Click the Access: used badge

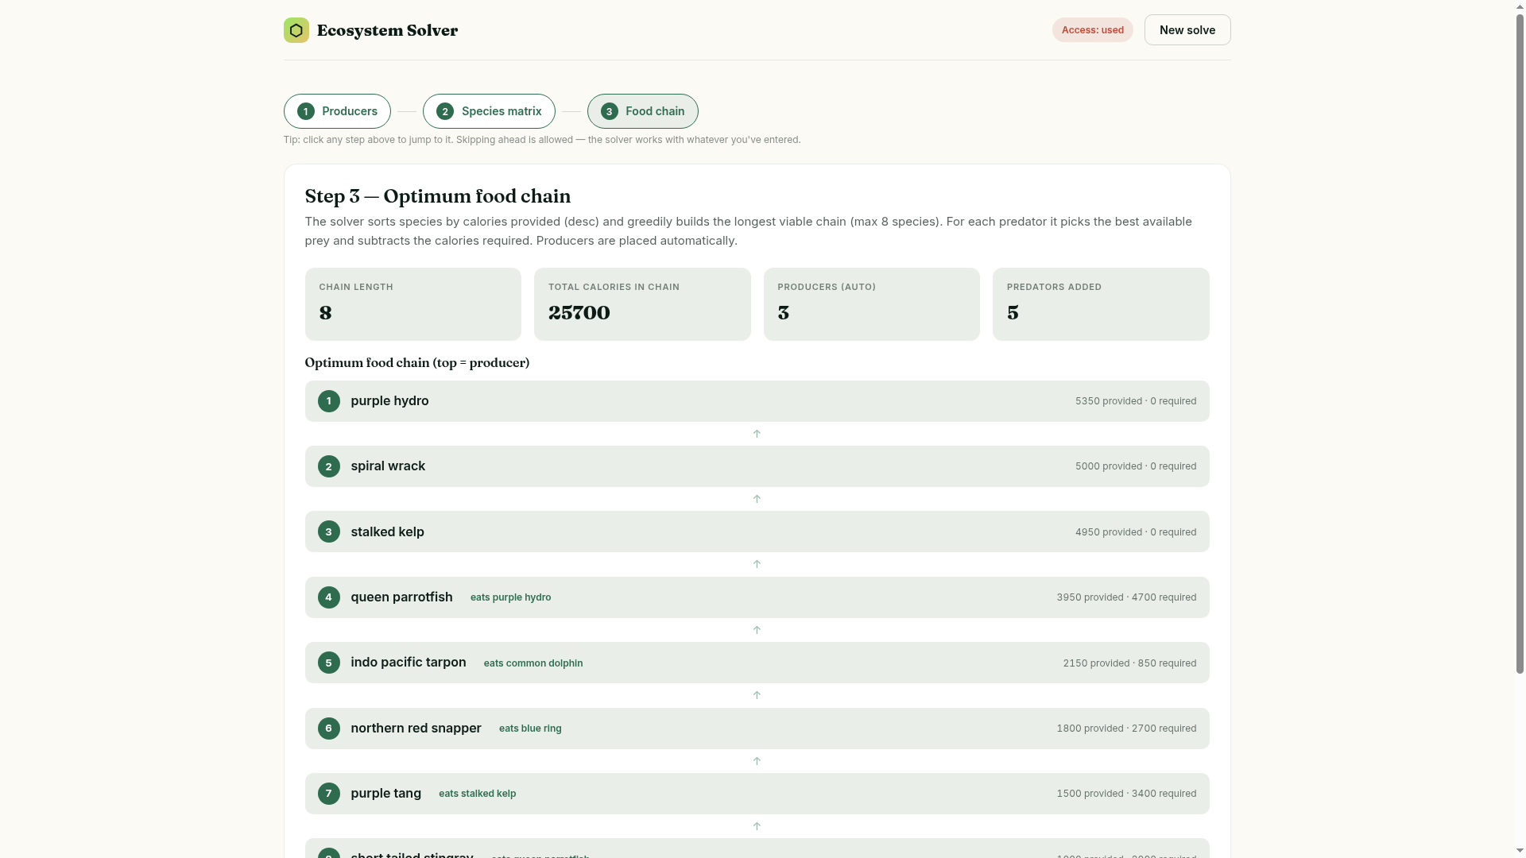point(1093,30)
